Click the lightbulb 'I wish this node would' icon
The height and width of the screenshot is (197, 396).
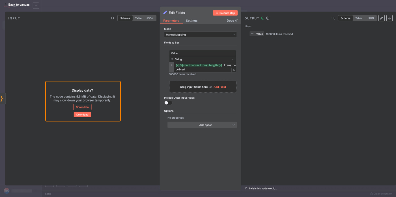246,188
